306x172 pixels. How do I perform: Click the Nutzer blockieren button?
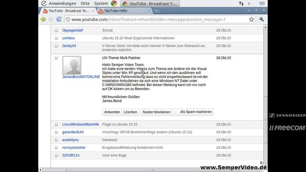point(156,112)
